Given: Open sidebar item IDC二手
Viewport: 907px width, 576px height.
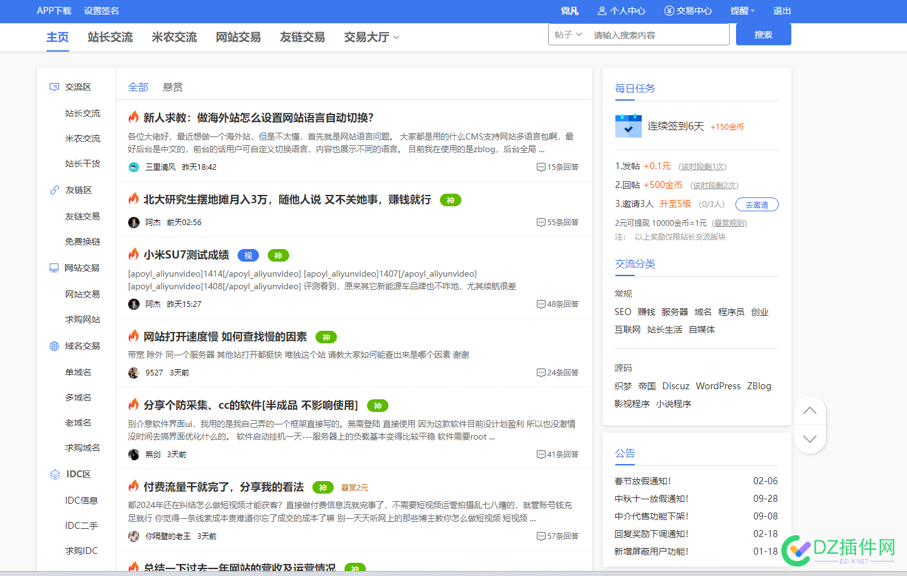Looking at the screenshot, I should point(82,526).
